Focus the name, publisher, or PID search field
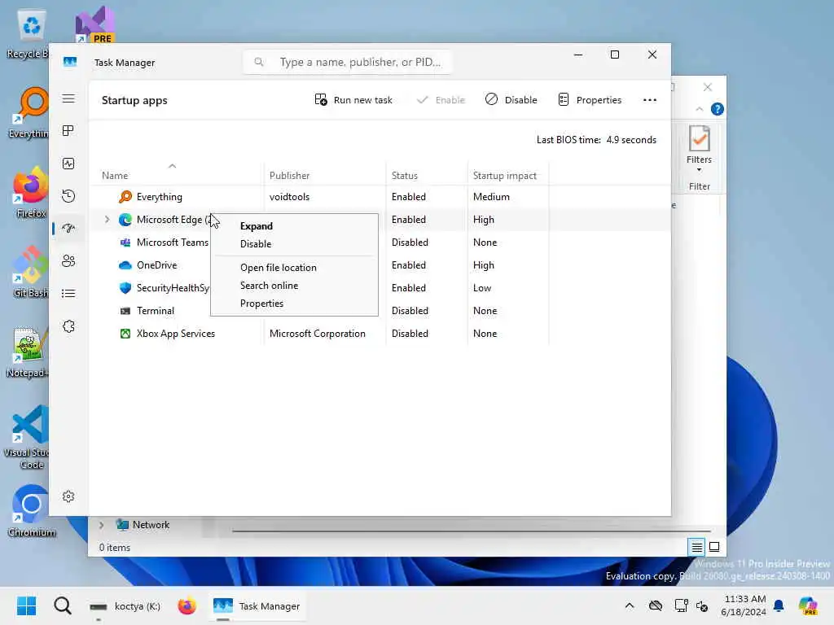This screenshot has height=625, width=834. coord(348,62)
